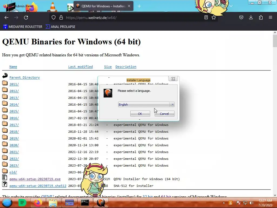Bookmark this page with the star icon
This screenshot has width=277, height=208.
coord(214,17)
